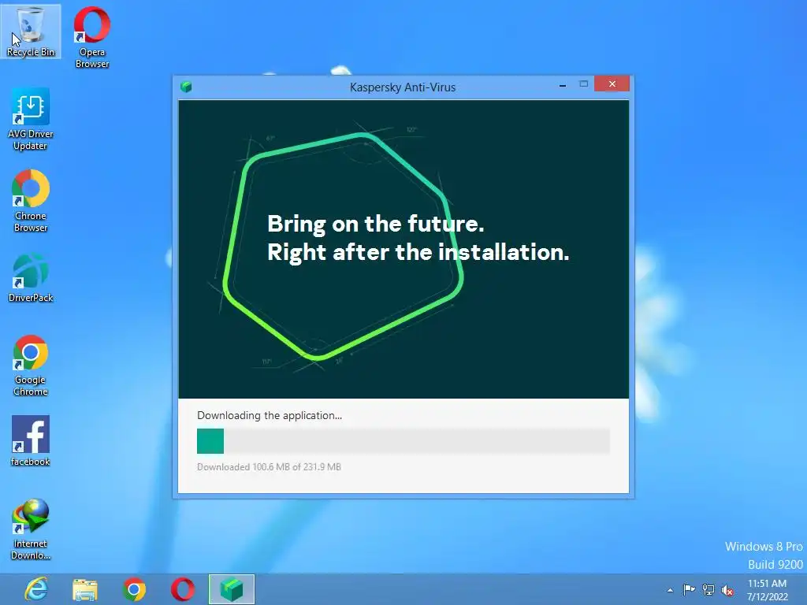Open Google Chrome from the taskbar
Screen dimensions: 807x605
tap(134, 589)
